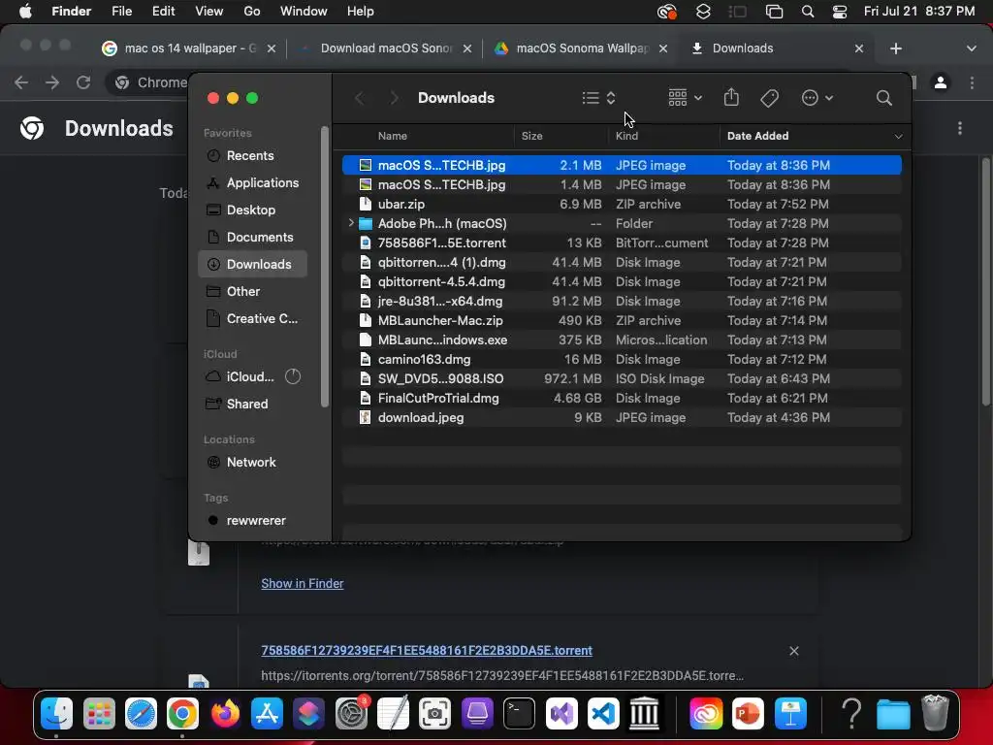993x745 pixels.
Task: Open Chrome tab list dropdown arrow
Action: click(x=971, y=49)
